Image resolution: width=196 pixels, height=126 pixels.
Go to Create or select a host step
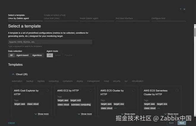point(61,17)
